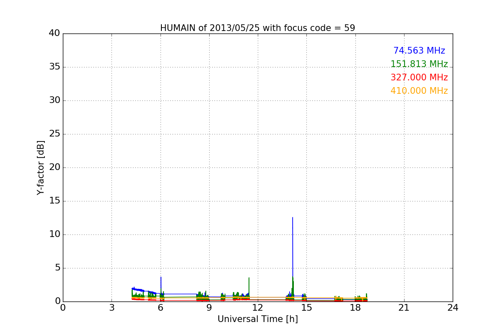Click the tall blue spike peak near 14 h
The height and width of the screenshot is (335, 503).
[293, 217]
